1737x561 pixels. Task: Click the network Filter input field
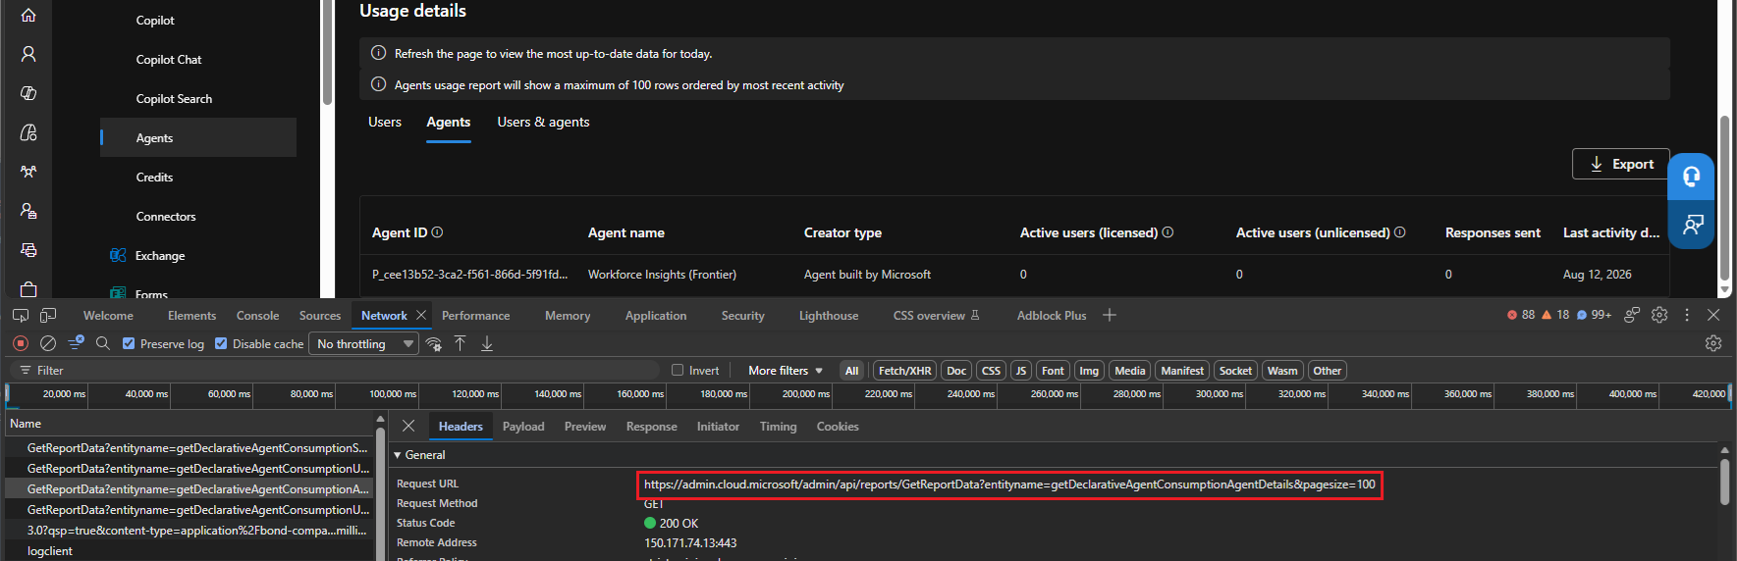click(334, 370)
